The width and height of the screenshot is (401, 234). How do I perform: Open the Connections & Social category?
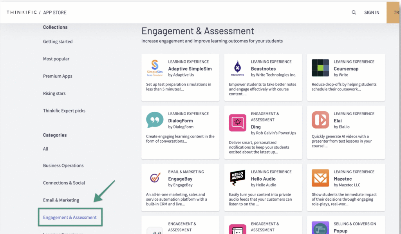coord(64,183)
